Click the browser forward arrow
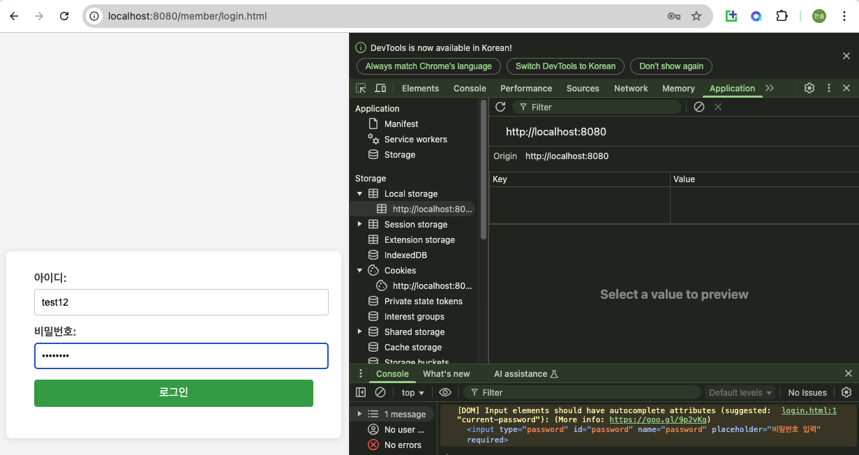The height and width of the screenshot is (455, 859). point(39,16)
